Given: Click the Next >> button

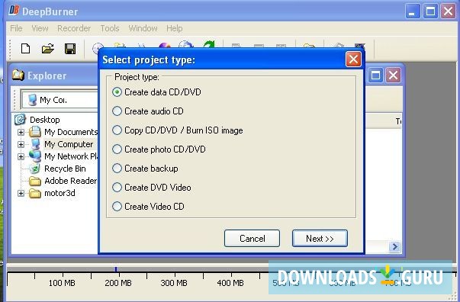Looking at the screenshot, I should coord(320,239).
